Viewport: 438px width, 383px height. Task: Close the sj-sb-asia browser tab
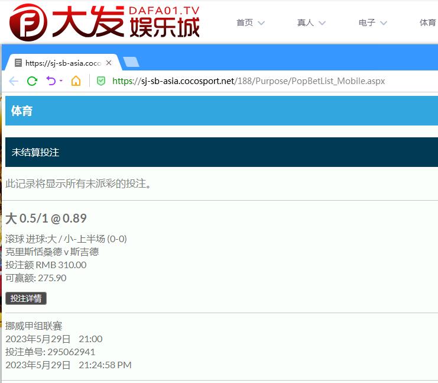point(109,63)
